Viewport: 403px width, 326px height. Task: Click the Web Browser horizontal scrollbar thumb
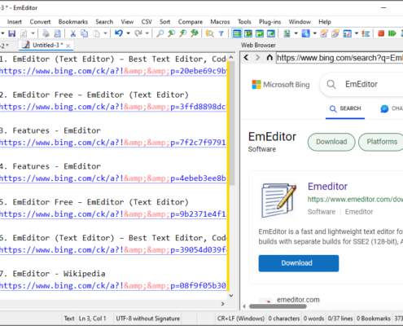point(278,306)
